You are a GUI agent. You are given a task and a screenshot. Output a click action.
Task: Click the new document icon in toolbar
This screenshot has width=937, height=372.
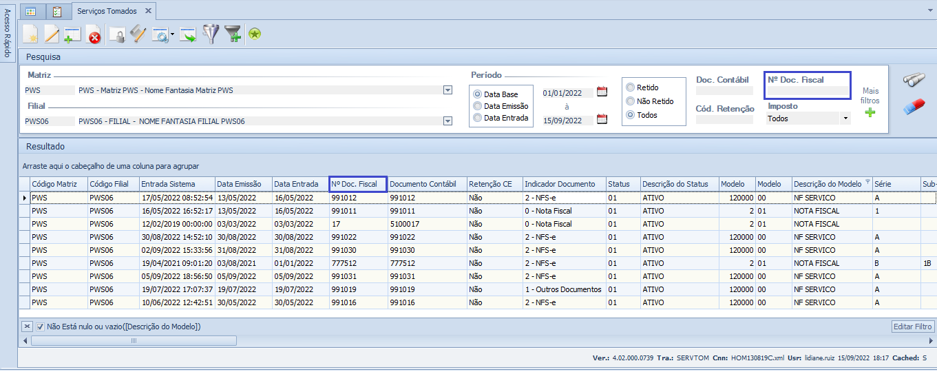30,34
